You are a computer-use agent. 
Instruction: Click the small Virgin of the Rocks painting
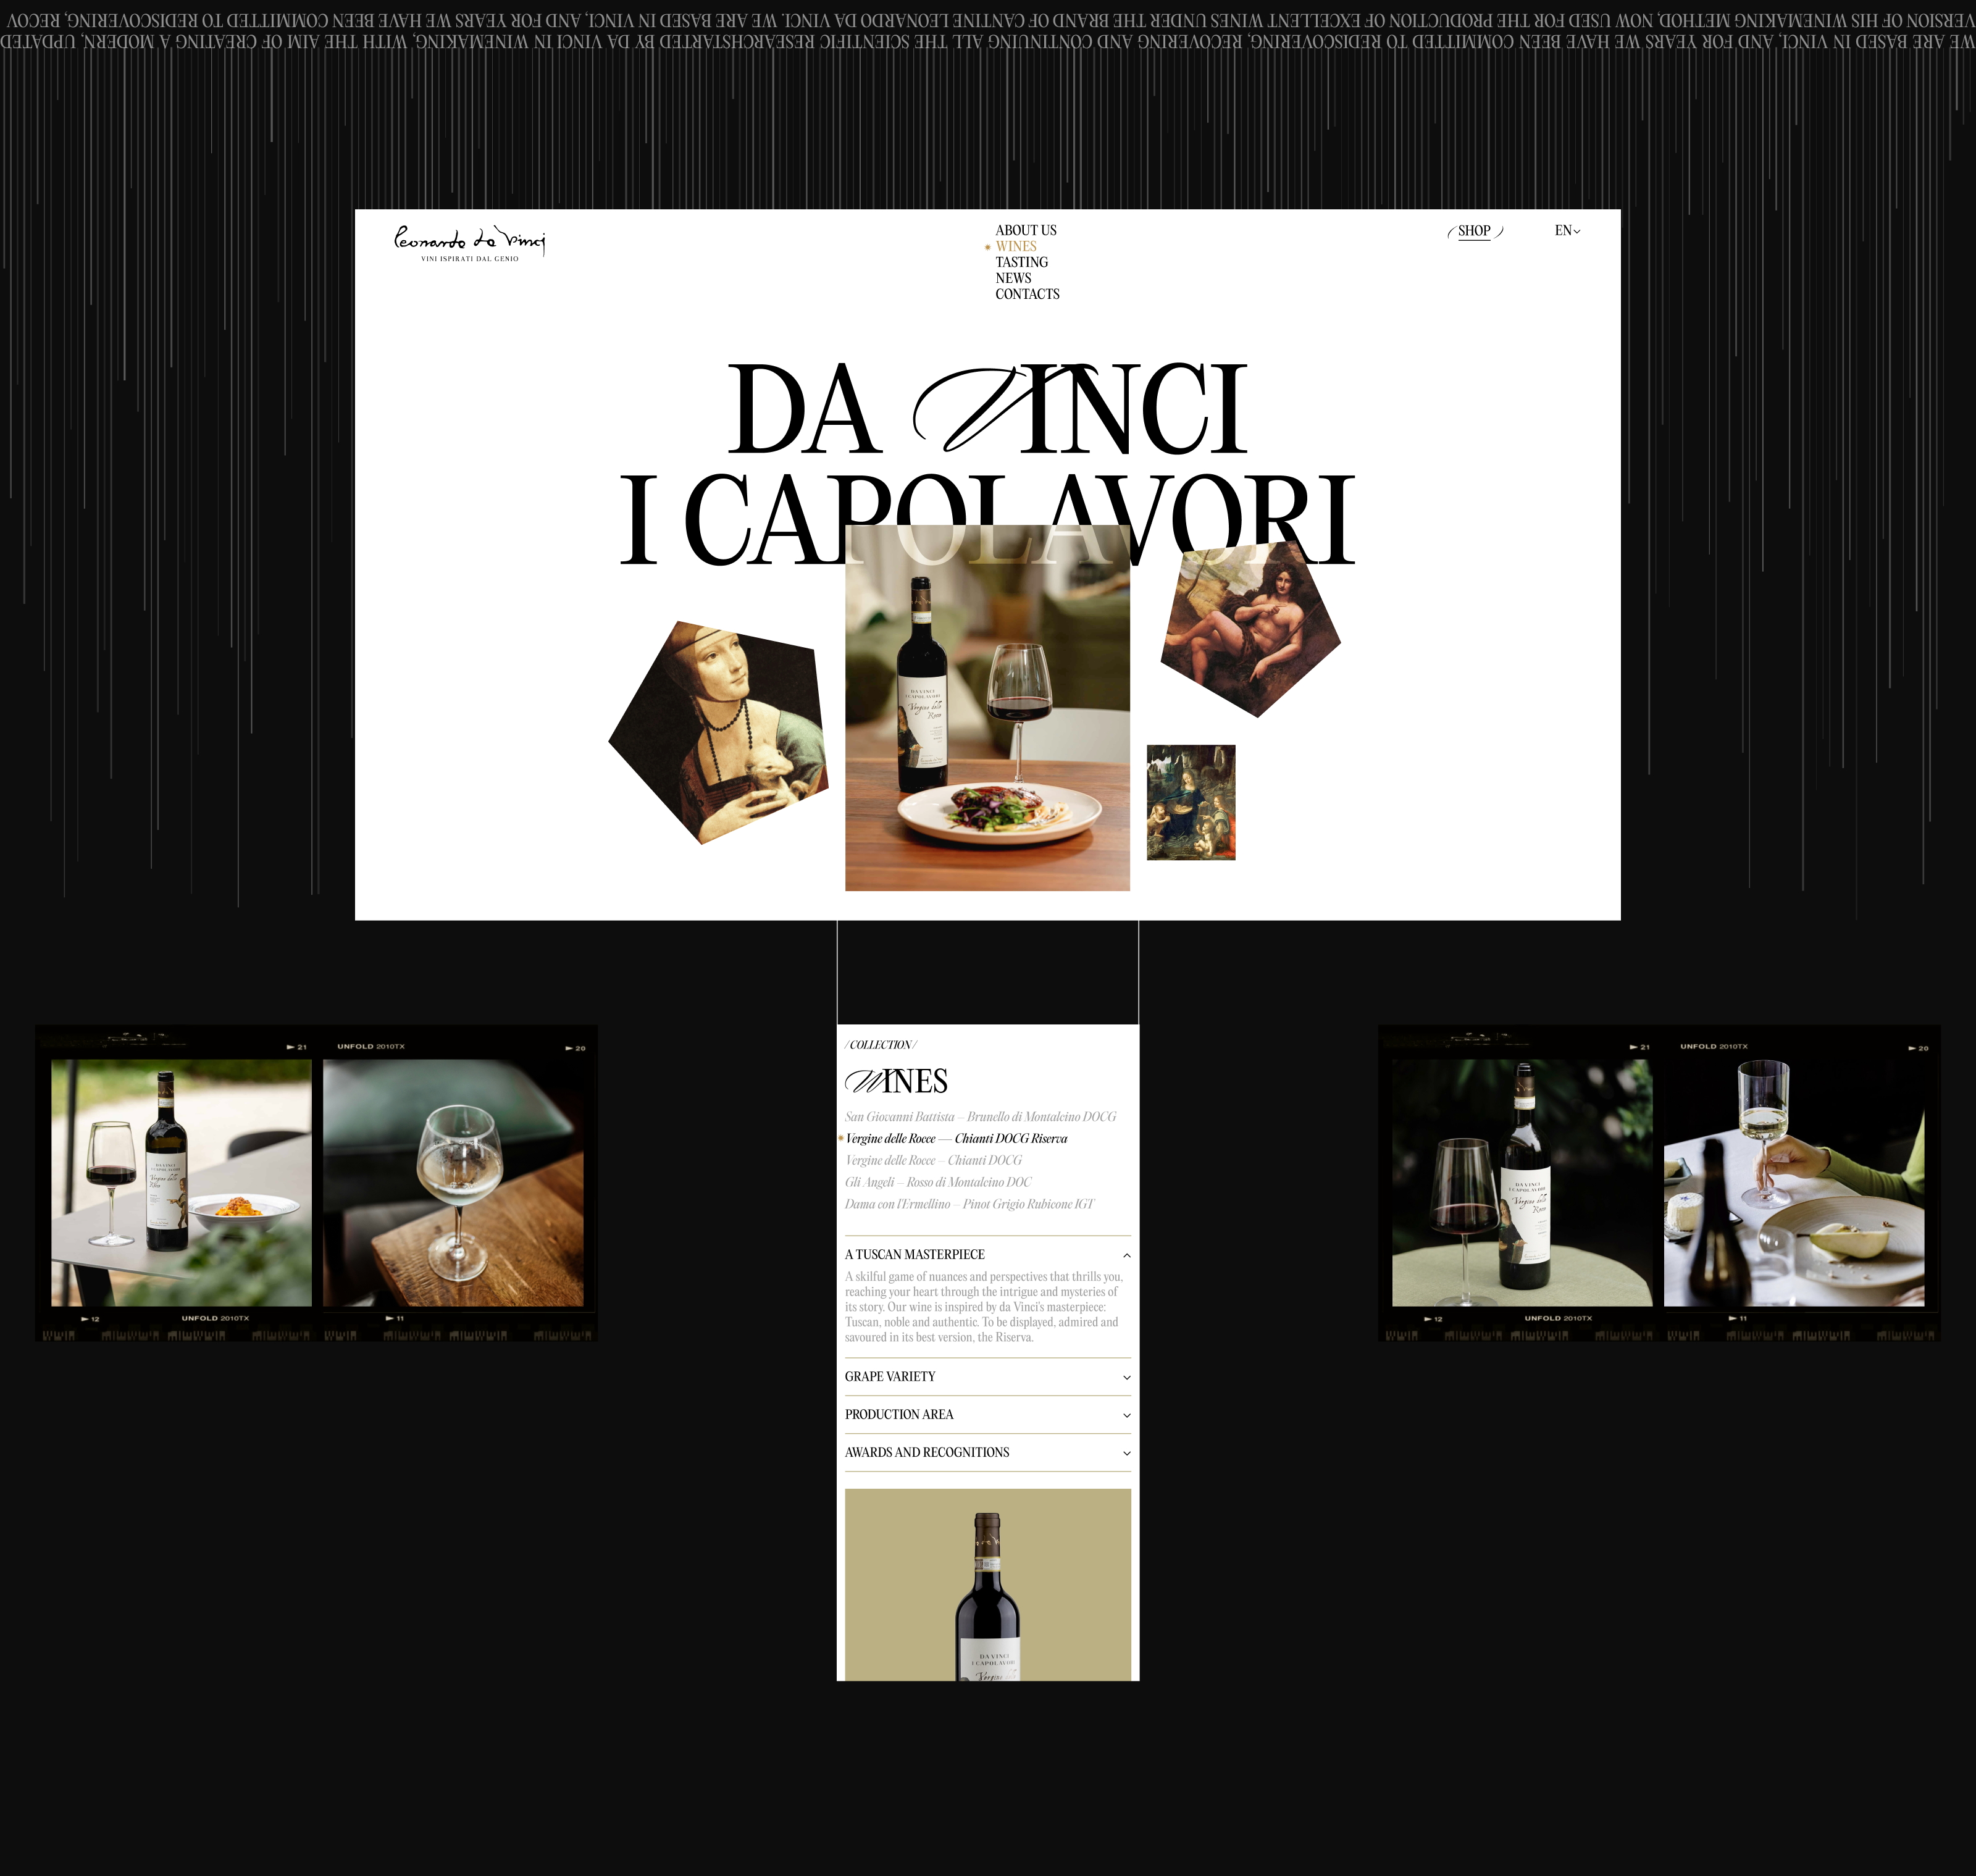1190,802
